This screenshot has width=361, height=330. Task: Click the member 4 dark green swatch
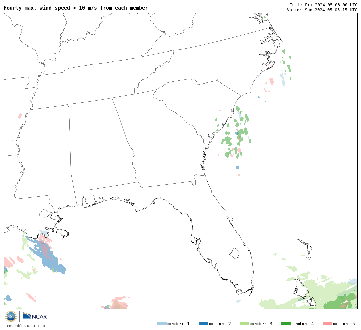pos(286,324)
